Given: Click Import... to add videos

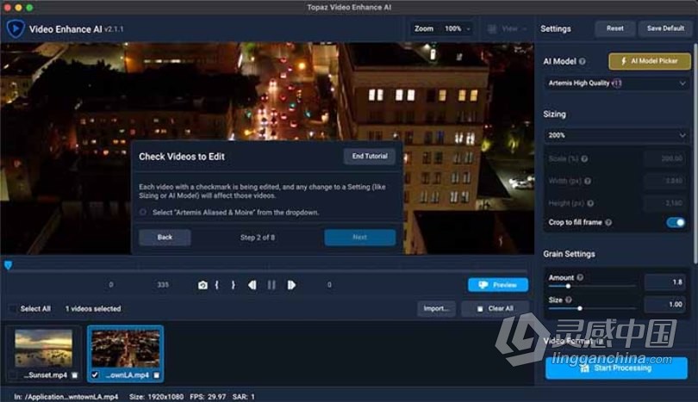Looking at the screenshot, I should tap(436, 309).
